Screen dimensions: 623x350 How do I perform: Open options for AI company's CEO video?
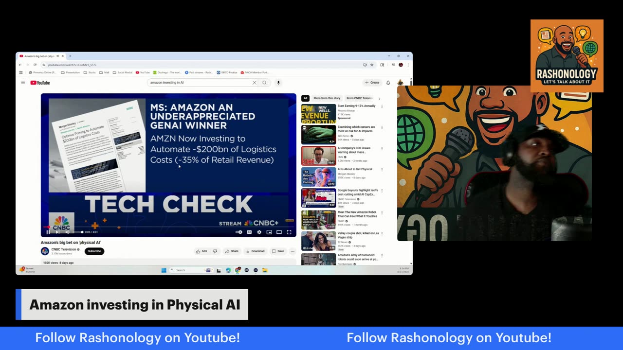[382, 149]
